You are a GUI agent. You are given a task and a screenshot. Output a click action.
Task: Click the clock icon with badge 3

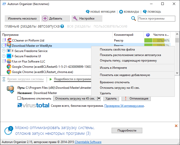[9, 130]
